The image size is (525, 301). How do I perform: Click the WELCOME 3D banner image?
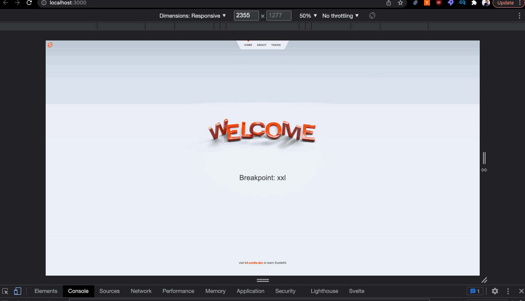pyautogui.click(x=262, y=131)
